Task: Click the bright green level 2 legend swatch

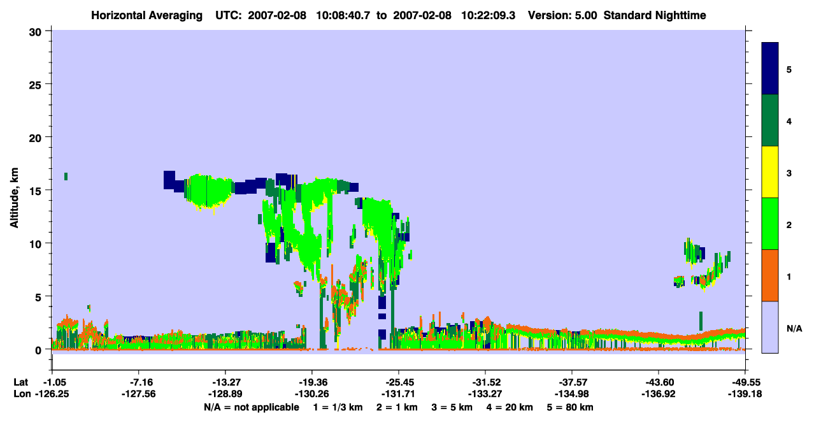Action: (770, 224)
